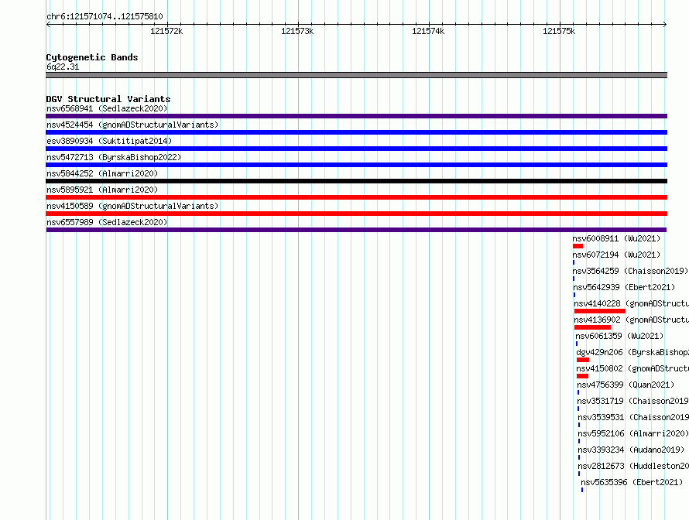
Task: Select the short red bar under nsv6008911
Action: tap(578, 246)
